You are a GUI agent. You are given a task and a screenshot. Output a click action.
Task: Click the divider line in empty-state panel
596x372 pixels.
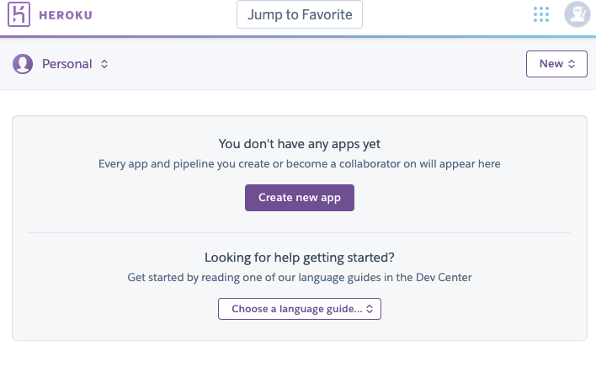click(x=300, y=232)
